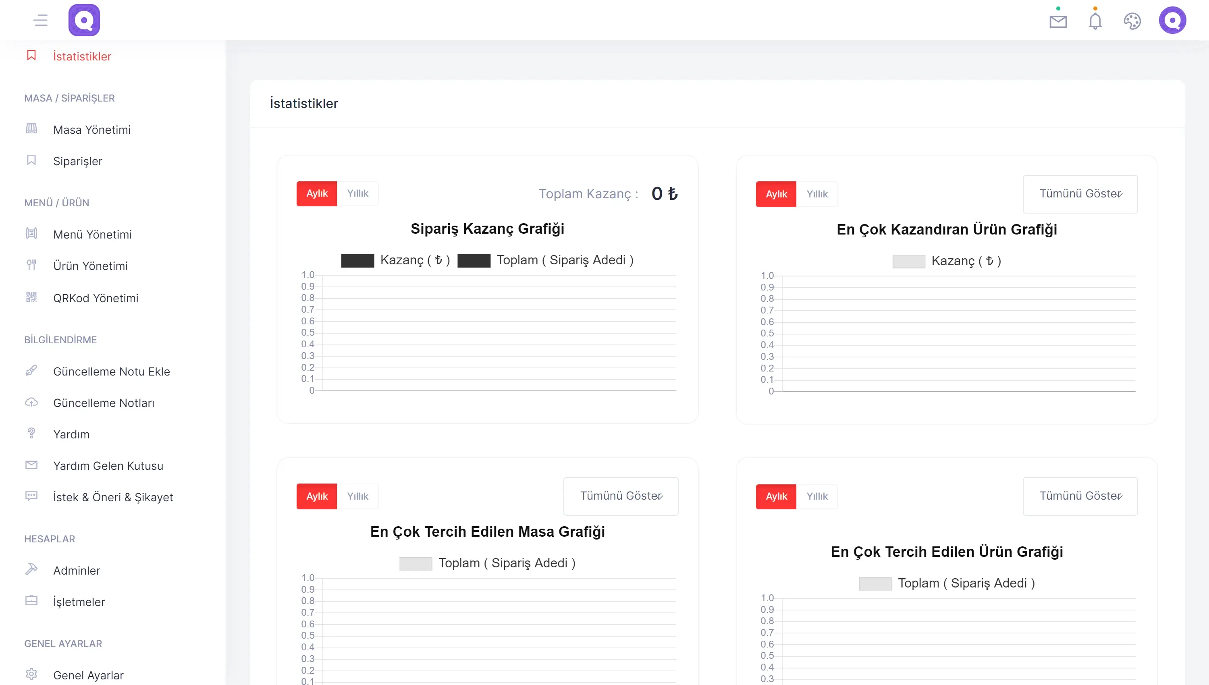
Task: Switch Masa Grafiği chart to Yıllık
Action: [357, 496]
